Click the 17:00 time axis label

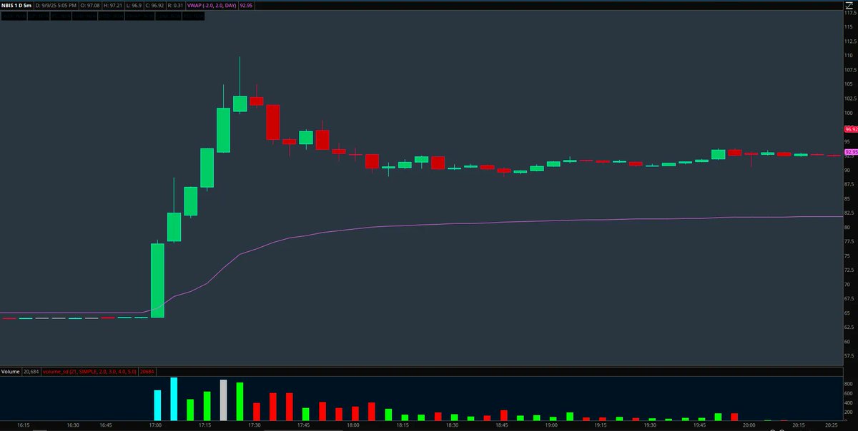click(x=154, y=425)
